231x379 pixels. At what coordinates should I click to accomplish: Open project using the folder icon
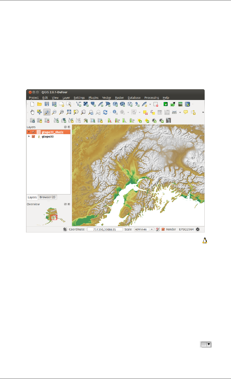[39, 104]
